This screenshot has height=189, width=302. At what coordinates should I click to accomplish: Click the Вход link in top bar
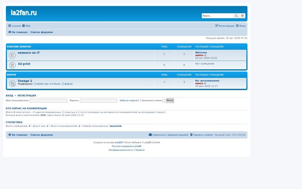pyautogui.click(x=241, y=26)
